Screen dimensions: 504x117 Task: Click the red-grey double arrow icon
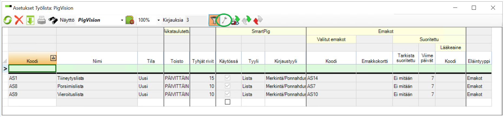click(258, 20)
